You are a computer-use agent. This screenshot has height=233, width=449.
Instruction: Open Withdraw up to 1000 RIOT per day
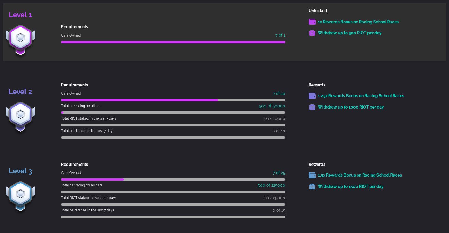coord(351,107)
